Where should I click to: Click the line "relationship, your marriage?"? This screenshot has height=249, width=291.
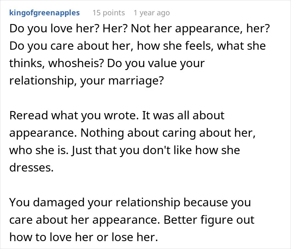[86, 81]
